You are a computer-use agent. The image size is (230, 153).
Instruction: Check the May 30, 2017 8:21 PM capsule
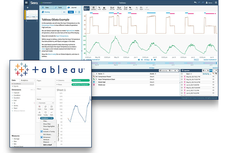click(x=182, y=77)
